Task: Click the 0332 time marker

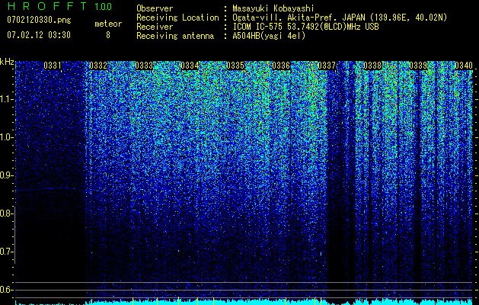Action: tap(98, 66)
